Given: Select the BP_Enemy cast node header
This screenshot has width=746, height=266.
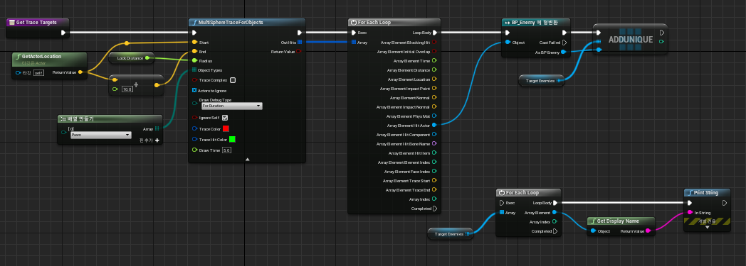Looking at the screenshot, I should (x=536, y=22).
